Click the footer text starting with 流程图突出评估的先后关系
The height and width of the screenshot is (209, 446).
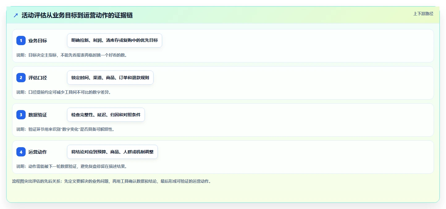point(111,181)
